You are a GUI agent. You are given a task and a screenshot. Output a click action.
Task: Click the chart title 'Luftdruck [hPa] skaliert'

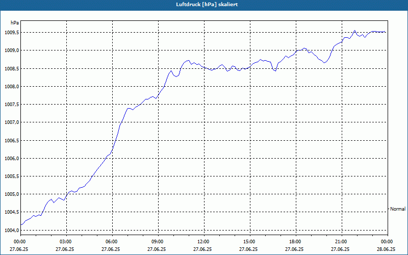click(x=207, y=5)
